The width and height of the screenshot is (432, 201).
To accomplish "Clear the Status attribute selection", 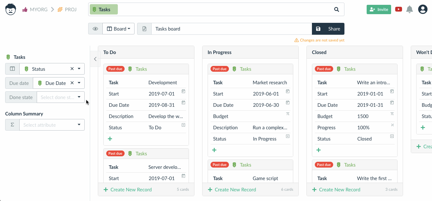I will click(72, 69).
